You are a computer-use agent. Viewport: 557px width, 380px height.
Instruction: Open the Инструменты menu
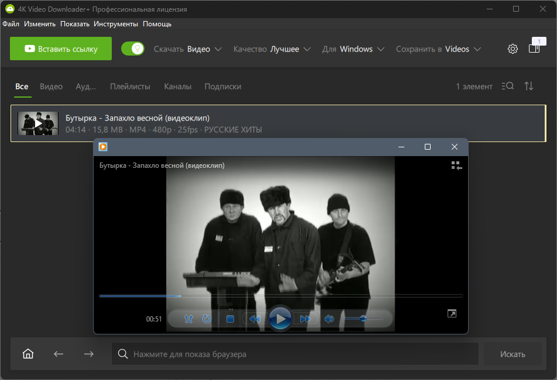pos(116,24)
